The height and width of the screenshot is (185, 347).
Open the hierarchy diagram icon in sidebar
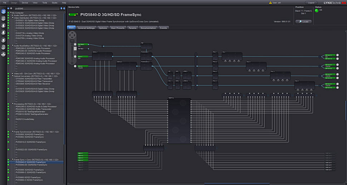[3, 54]
